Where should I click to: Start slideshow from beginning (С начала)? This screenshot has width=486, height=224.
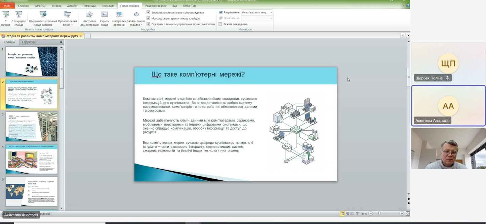click(6, 15)
